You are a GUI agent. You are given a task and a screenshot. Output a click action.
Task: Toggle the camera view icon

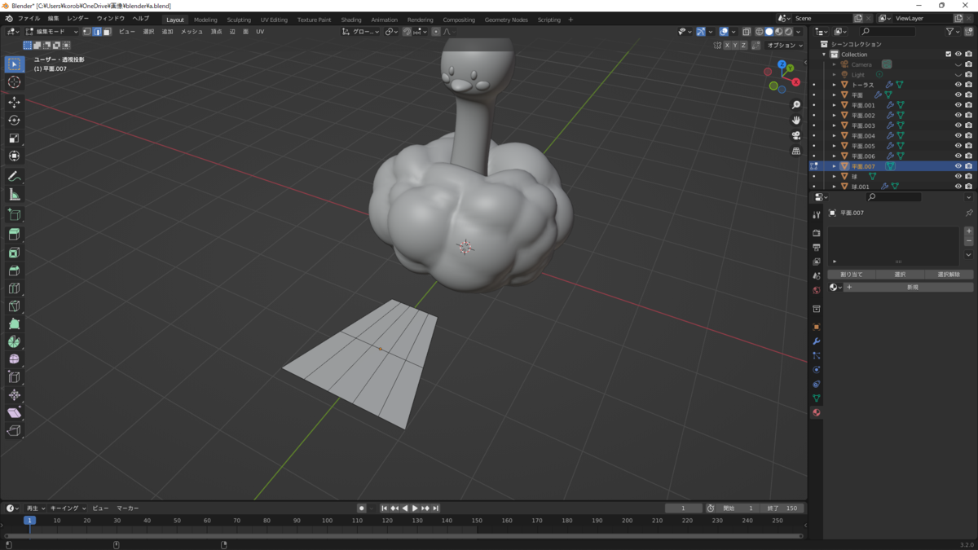[x=796, y=136]
